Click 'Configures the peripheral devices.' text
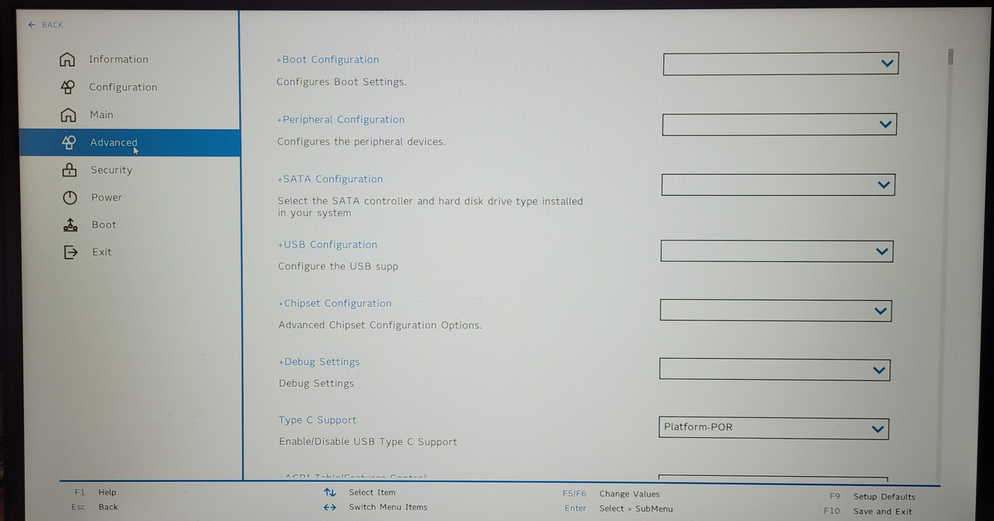 (x=361, y=142)
